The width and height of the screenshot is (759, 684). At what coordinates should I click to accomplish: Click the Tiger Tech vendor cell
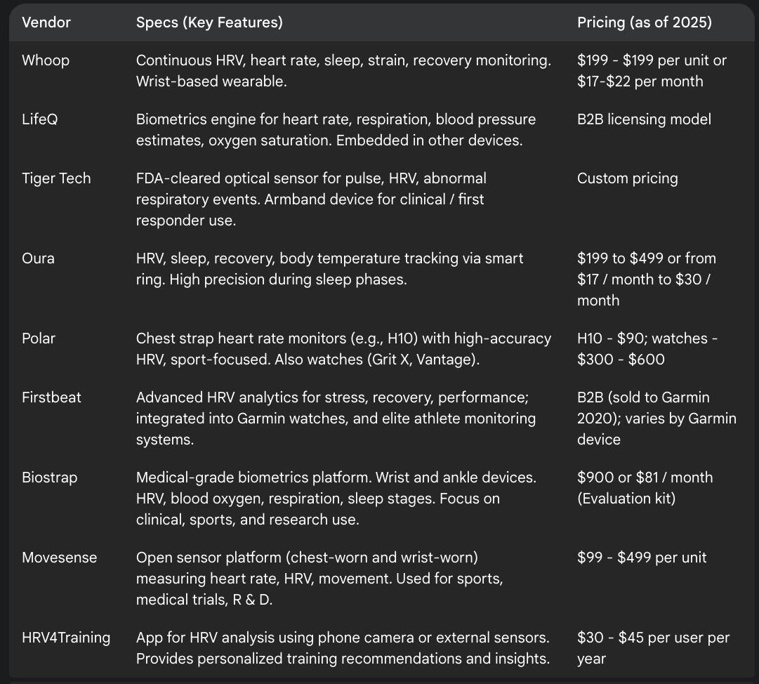pyautogui.click(x=56, y=178)
